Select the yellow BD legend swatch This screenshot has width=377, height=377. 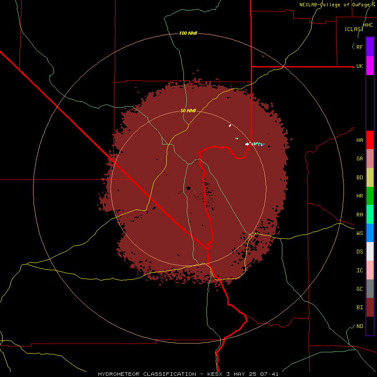click(x=370, y=178)
